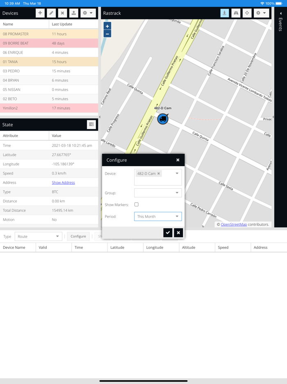287x384 pixels.
Task: Select device 08 PROMASTER
Action: click(49, 34)
